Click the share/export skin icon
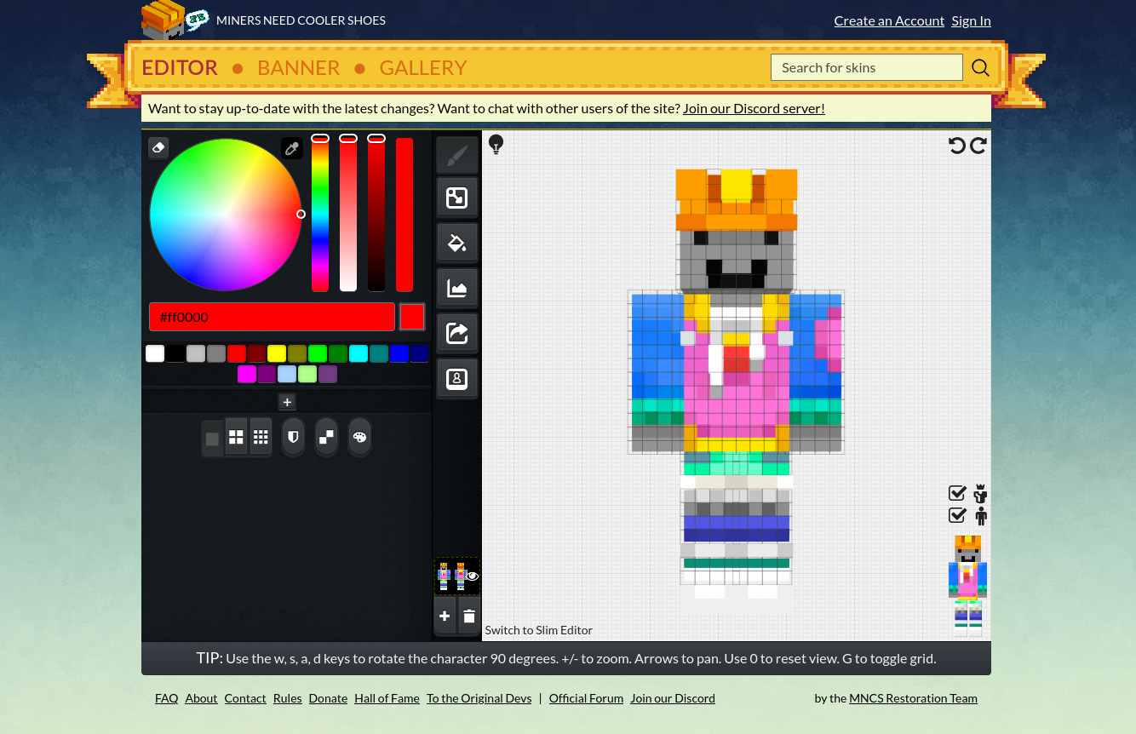Viewport: 1136px width, 734px height. tap(457, 333)
